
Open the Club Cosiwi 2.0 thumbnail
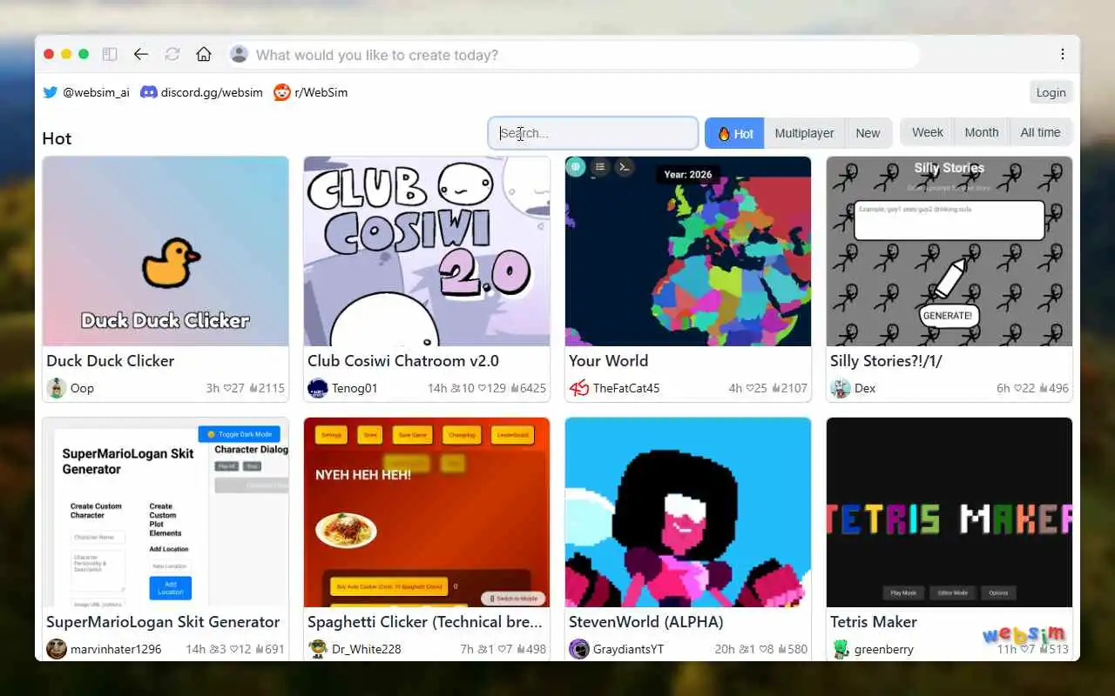tap(427, 251)
